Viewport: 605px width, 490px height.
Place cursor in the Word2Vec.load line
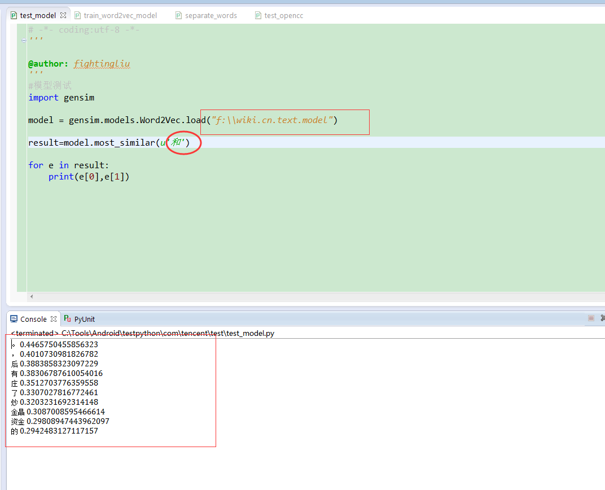click(183, 120)
